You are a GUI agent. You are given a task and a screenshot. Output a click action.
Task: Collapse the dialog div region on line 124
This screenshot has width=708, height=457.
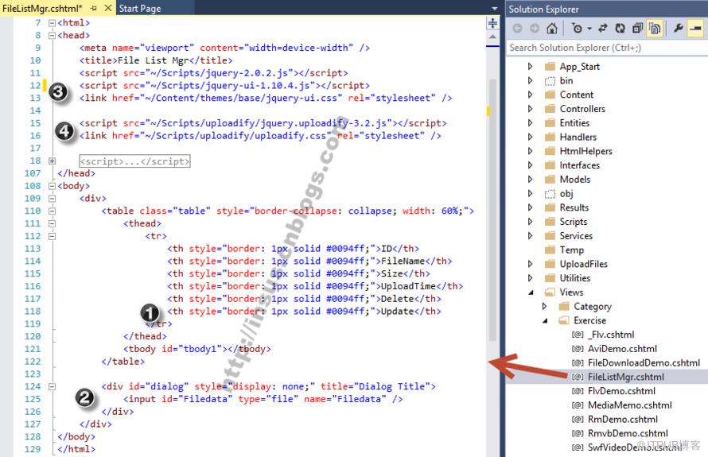tap(52, 386)
